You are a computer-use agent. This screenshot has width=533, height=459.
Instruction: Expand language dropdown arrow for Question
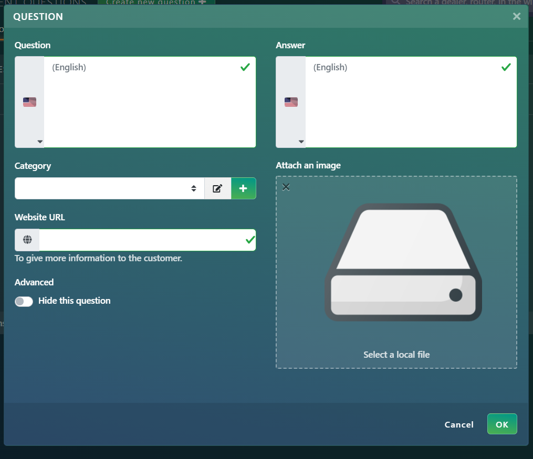[40, 142]
